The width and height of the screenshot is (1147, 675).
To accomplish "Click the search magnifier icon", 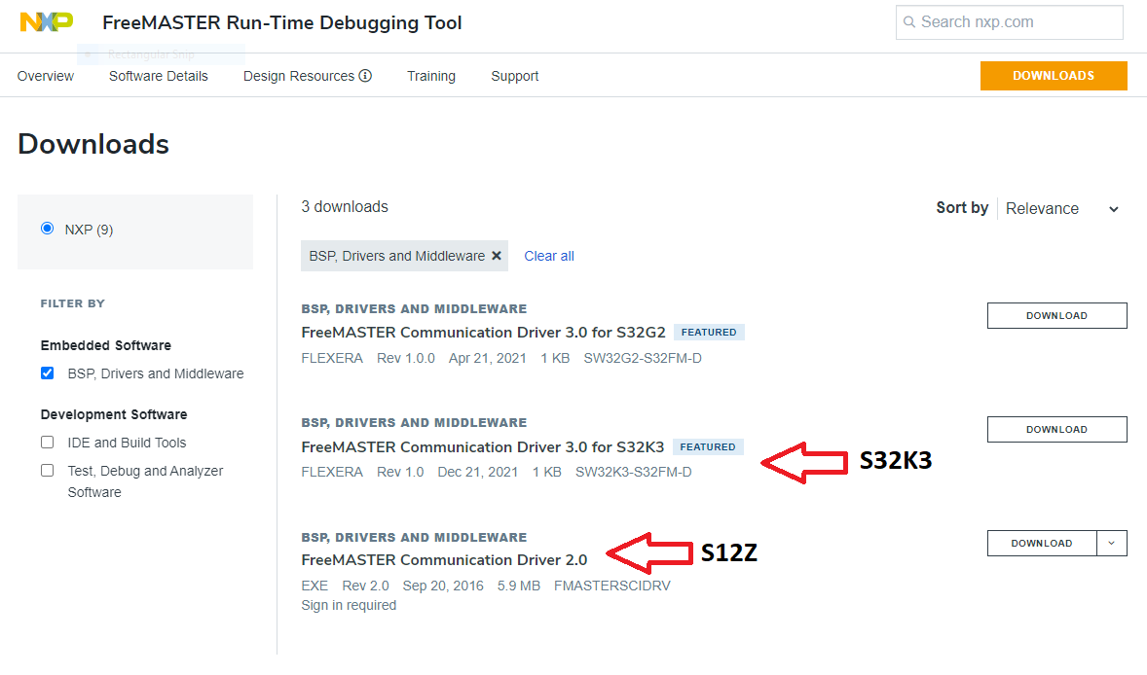I will click(x=910, y=21).
